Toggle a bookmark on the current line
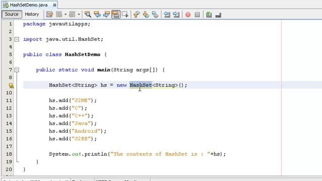This screenshot has width=322, height=181. [155, 15]
